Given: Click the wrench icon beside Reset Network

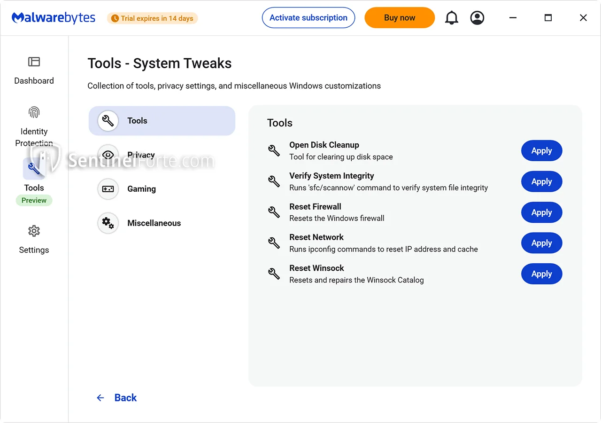Looking at the screenshot, I should point(274,243).
